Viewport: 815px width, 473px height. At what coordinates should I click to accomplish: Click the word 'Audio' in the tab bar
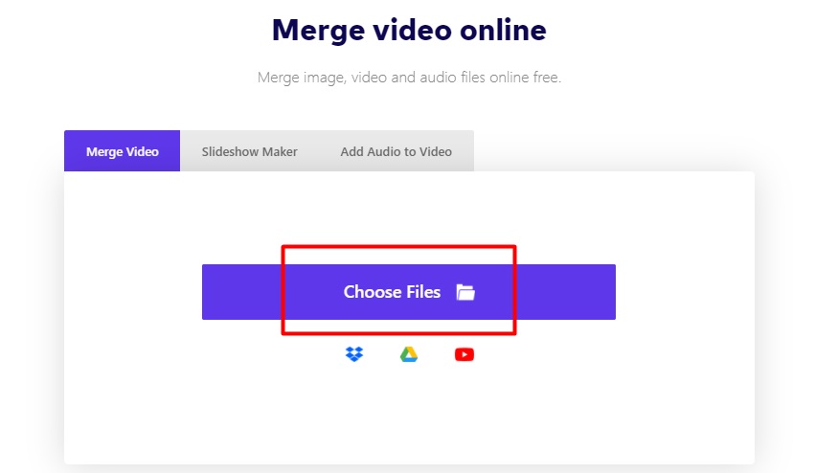coord(385,151)
